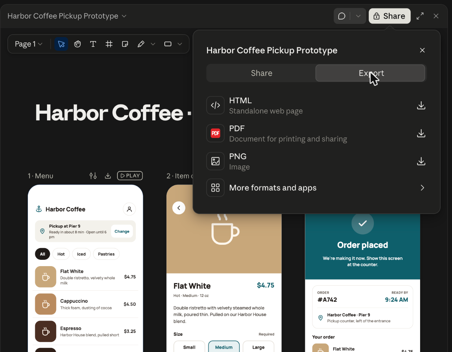The height and width of the screenshot is (352, 452).
Task: Select the Iced filter chip
Action: pyautogui.click(x=81, y=254)
